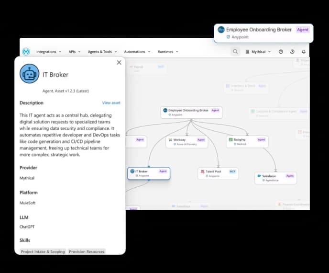Click the 'MuleSoft' platform value
The height and width of the screenshot is (273, 329).
[x=27, y=203]
